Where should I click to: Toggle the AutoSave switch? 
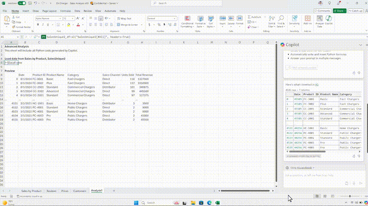(x=22, y=3)
